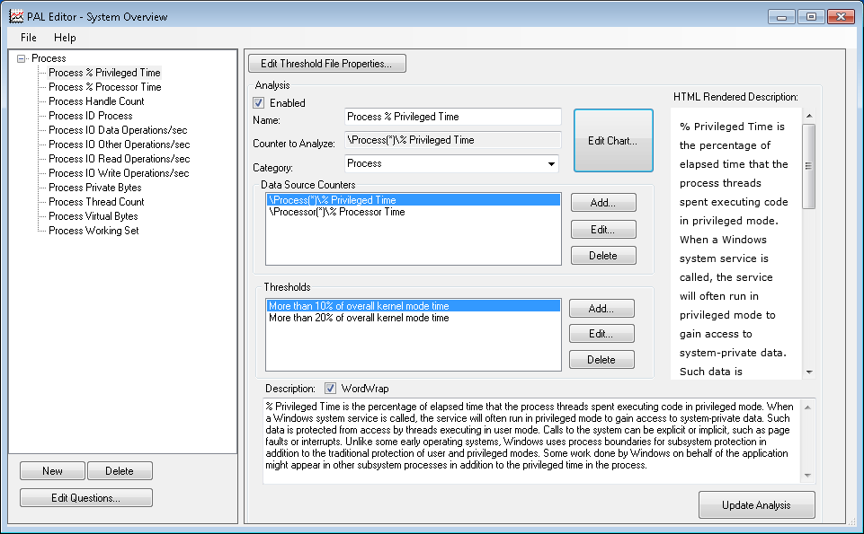Create a new analysis with the New button
The width and height of the screenshot is (864, 534).
click(x=51, y=470)
